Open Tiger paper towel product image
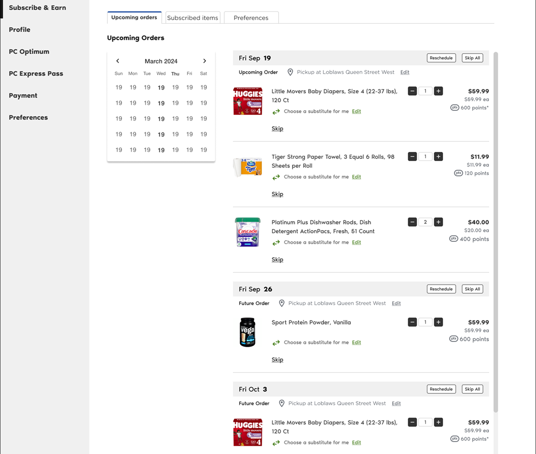This screenshot has height=454, width=536. tap(248, 167)
